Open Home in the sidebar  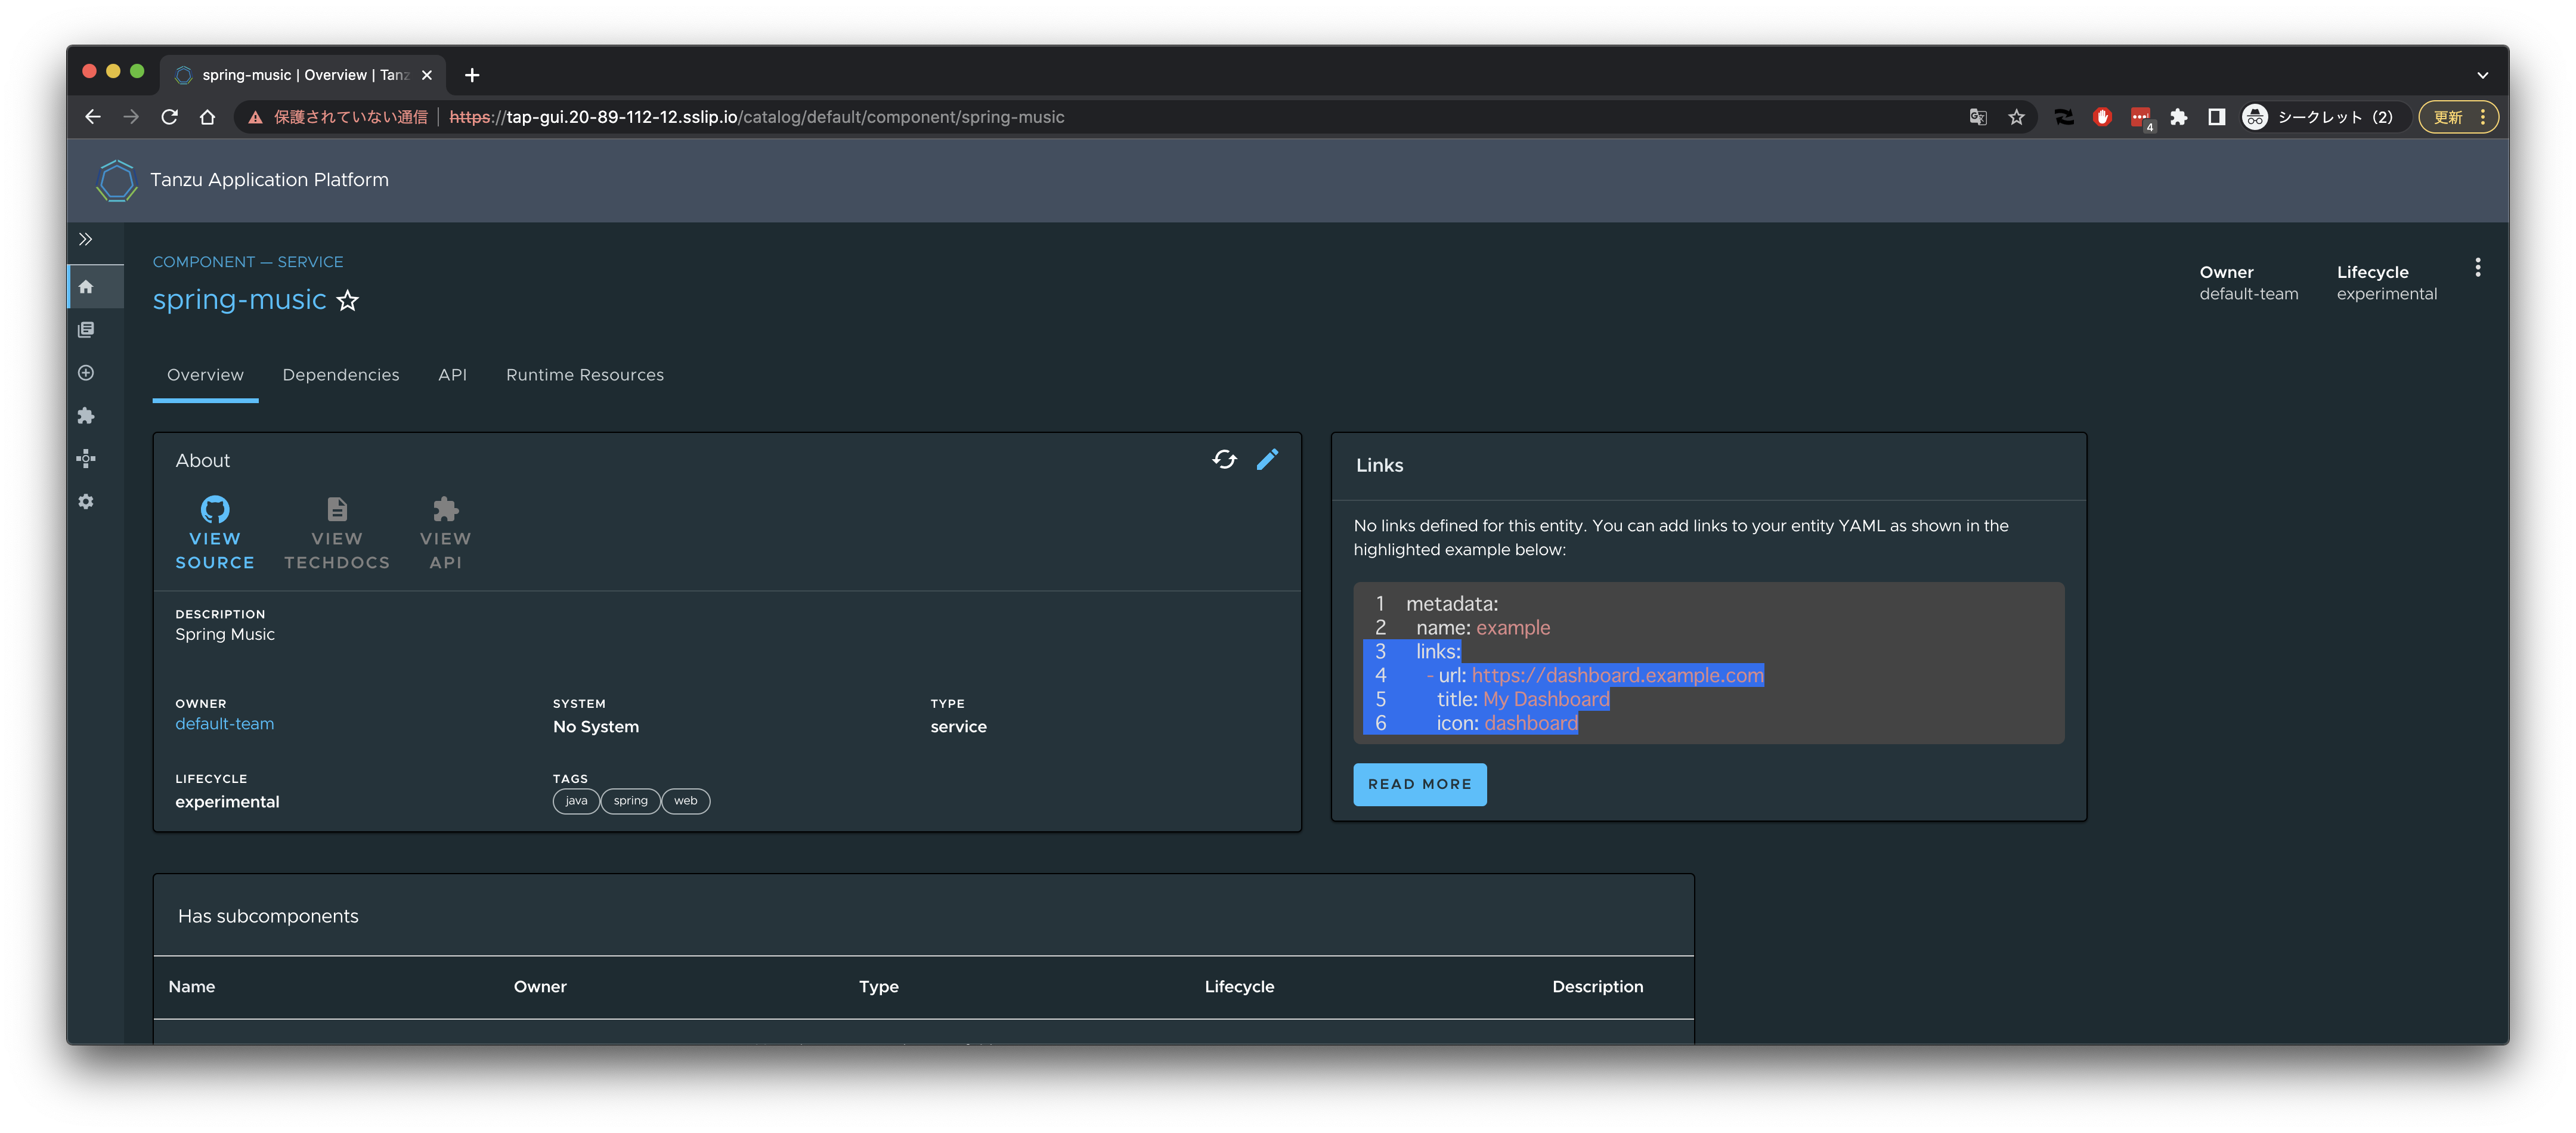tap(86, 287)
